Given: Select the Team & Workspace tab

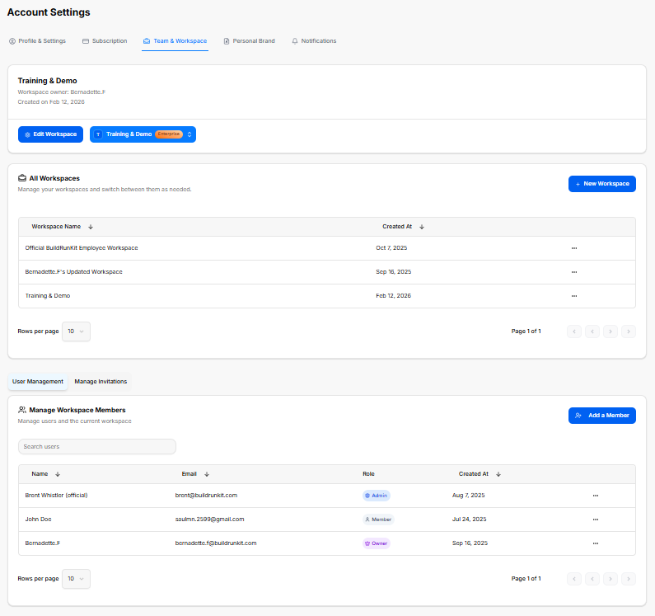Looking at the screenshot, I should (x=175, y=41).
